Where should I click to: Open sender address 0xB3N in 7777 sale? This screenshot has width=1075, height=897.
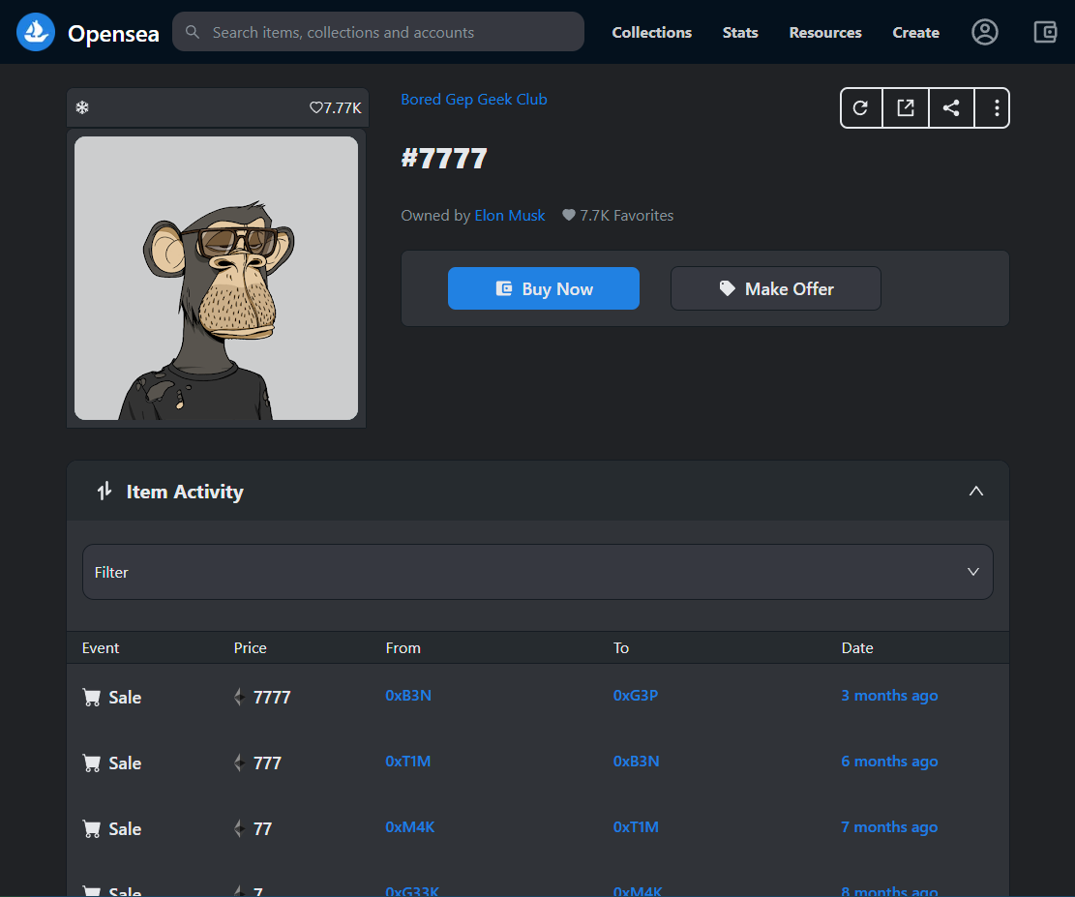(x=408, y=696)
